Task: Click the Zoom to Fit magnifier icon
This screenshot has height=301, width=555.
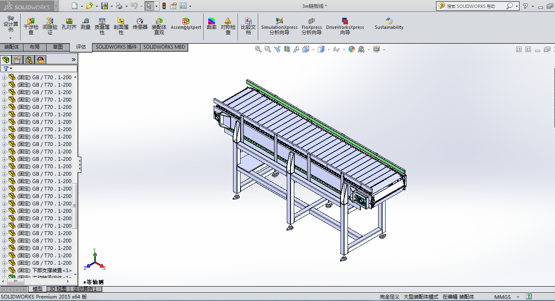Action: pos(258,49)
